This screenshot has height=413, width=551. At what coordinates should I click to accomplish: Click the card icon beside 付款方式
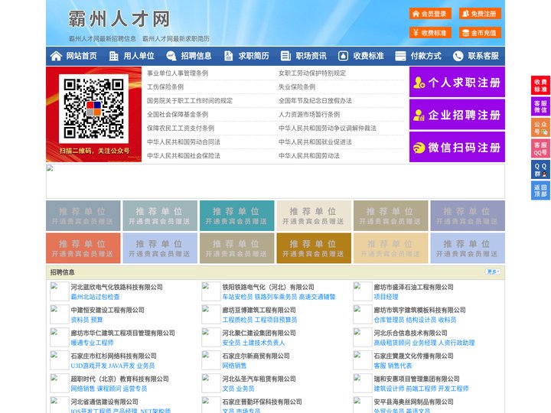click(400, 56)
